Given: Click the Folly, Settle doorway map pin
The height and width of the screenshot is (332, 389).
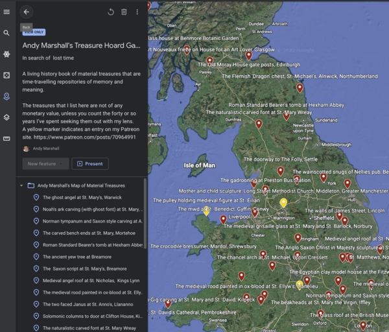Looking at the screenshot, I should coord(280,171).
